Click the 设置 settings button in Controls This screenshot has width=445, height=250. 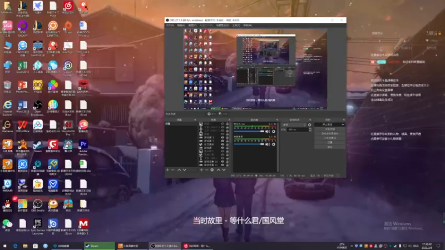pyautogui.click(x=330, y=143)
